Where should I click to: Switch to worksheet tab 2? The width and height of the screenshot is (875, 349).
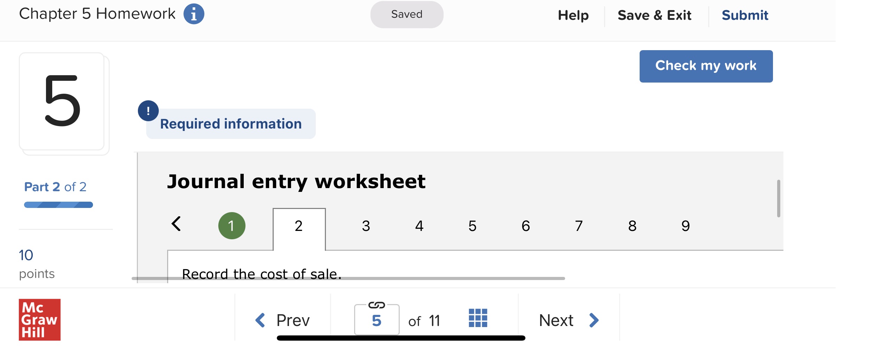coord(299,225)
